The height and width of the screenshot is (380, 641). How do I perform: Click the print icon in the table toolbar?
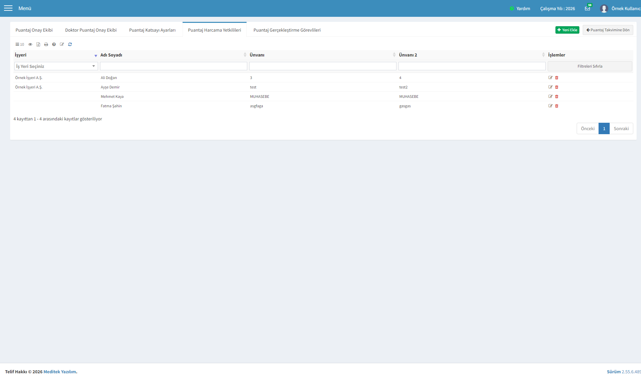pyautogui.click(x=46, y=44)
